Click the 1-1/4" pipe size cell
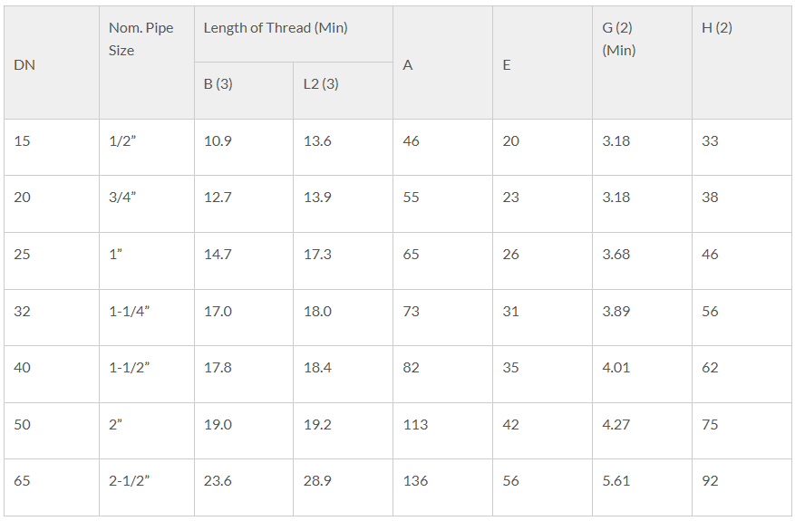This screenshot has width=795, height=521. click(x=147, y=318)
